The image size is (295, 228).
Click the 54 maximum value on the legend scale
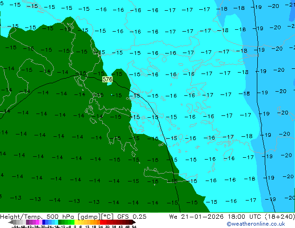point(134,227)
